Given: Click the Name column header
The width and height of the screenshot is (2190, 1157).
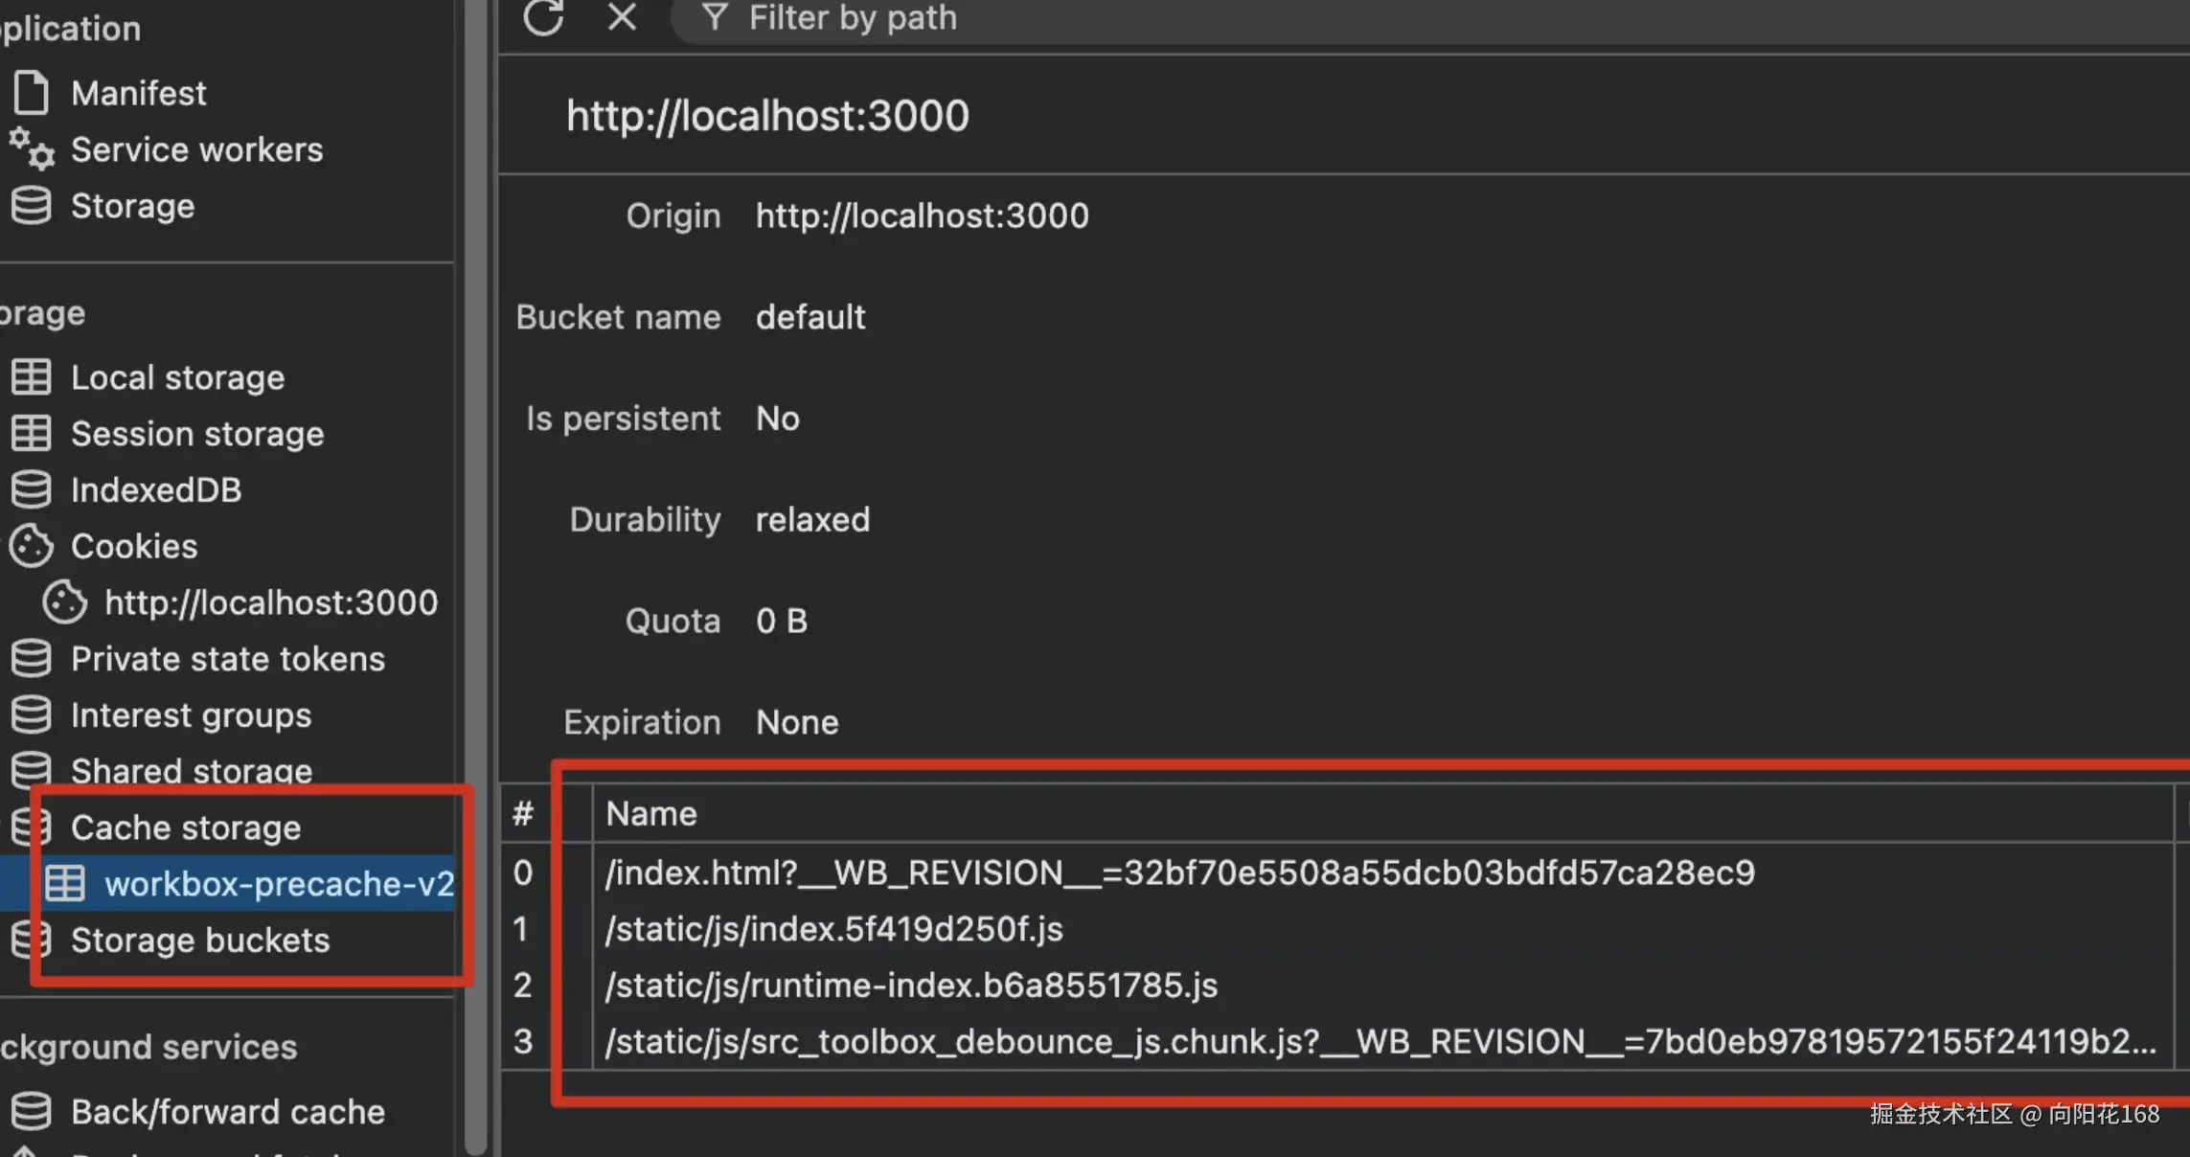Looking at the screenshot, I should [x=651, y=814].
